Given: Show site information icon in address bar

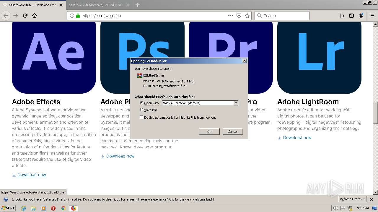Looking at the screenshot, I should click(x=72, y=16).
